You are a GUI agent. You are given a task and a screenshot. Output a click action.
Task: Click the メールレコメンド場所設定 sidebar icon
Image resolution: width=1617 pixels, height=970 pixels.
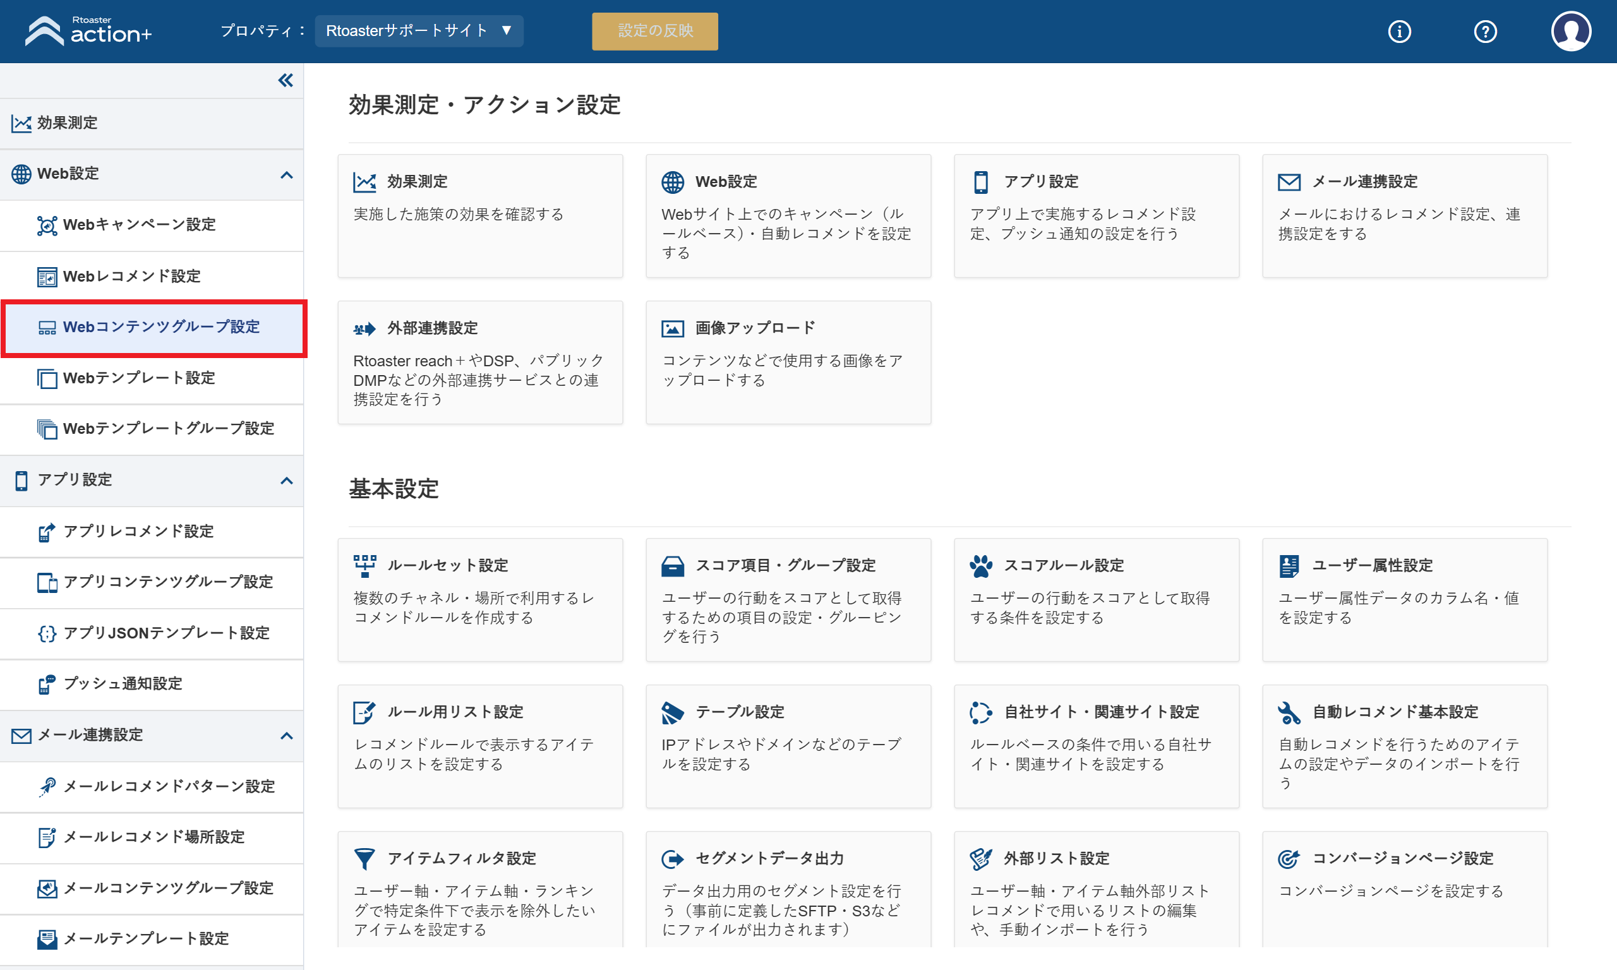pos(47,837)
